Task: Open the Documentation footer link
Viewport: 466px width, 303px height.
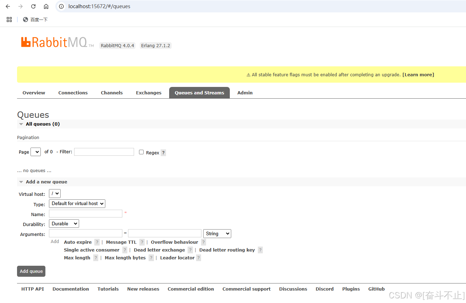Action: [x=71, y=289]
